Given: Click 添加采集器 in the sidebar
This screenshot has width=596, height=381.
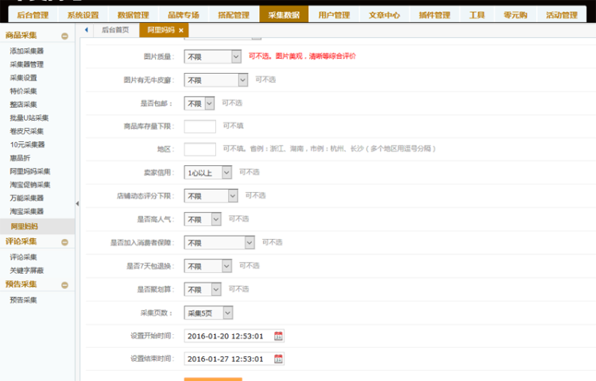Looking at the screenshot, I should tap(26, 51).
